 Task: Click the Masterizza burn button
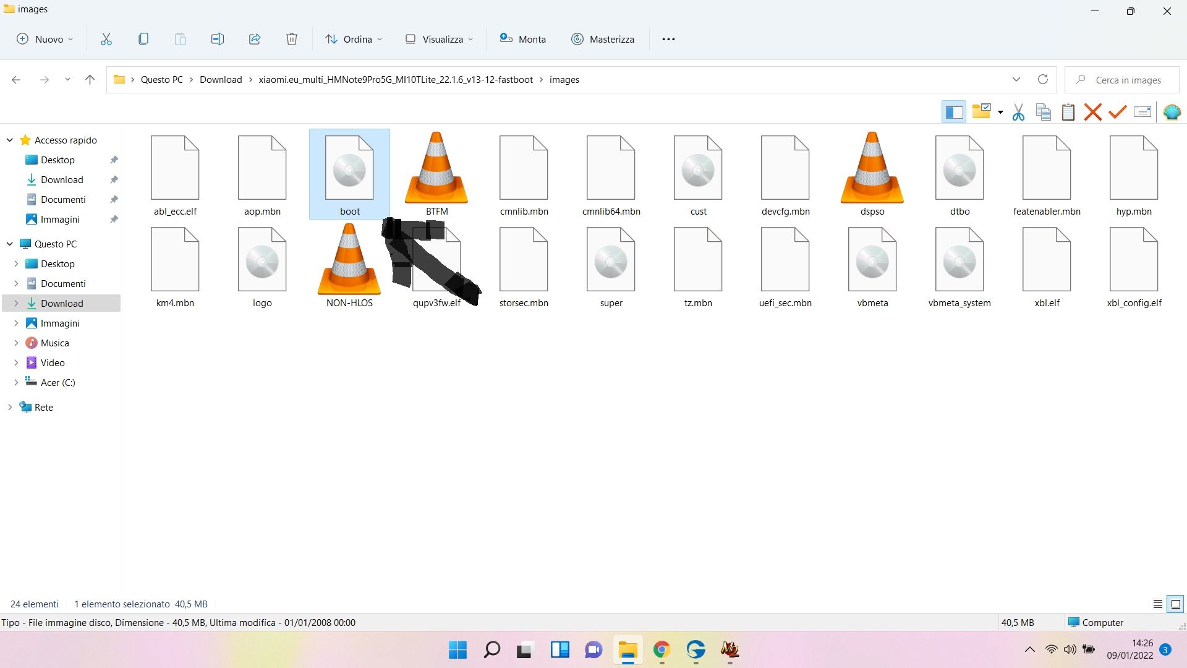click(603, 39)
